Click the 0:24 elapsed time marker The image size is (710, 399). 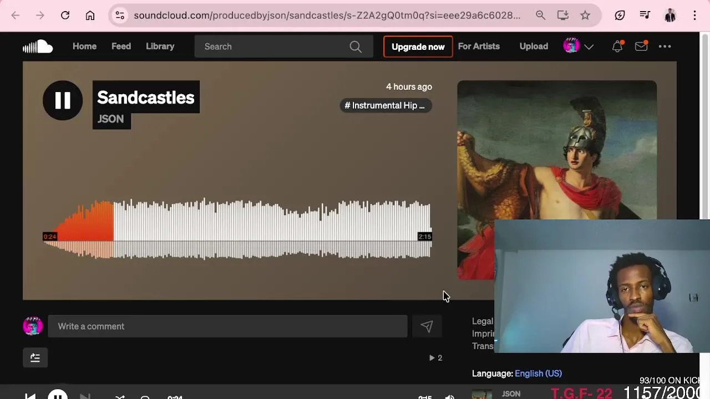click(50, 237)
